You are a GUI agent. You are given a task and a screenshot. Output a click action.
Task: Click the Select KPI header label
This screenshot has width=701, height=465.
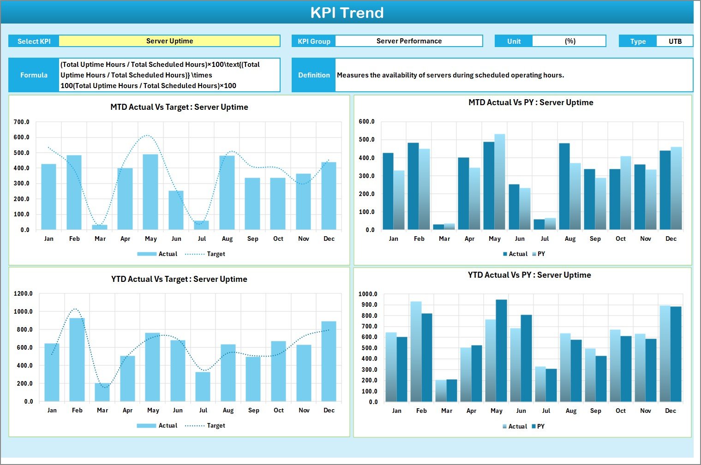click(x=33, y=41)
